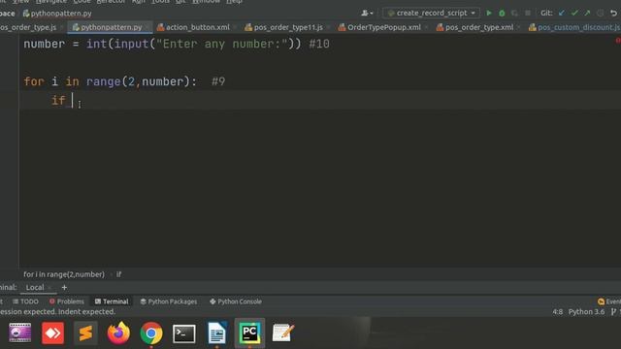Open the create_record_script configuration dropdown
The width and height of the screenshot is (621, 349).
coord(431,13)
